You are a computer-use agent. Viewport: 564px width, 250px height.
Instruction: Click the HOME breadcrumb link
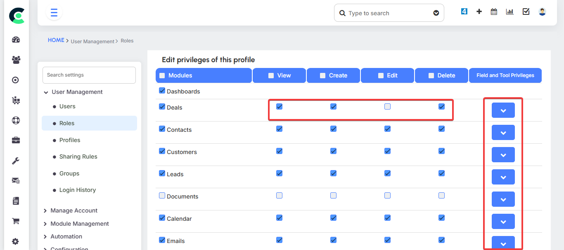tap(56, 40)
